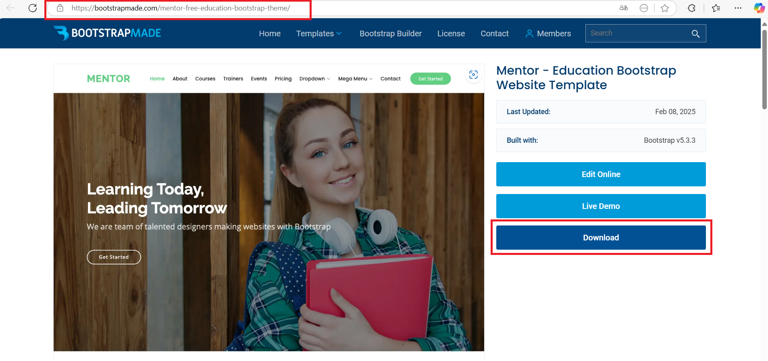Screen dimensions: 768x361
Task: Click the site info lock icon
Action: [60, 8]
